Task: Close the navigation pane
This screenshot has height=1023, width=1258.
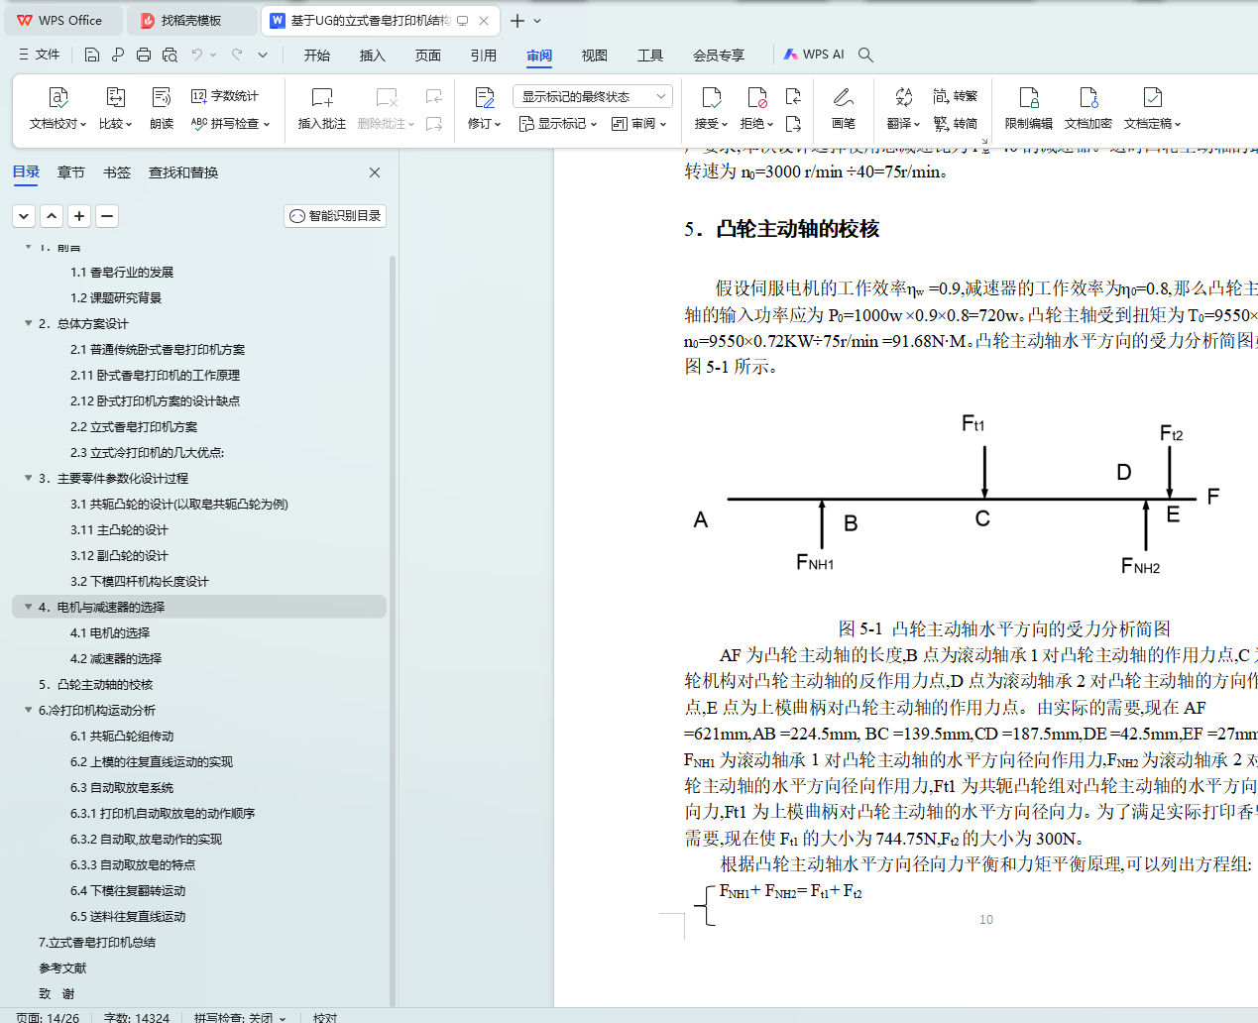Action: coord(375,172)
